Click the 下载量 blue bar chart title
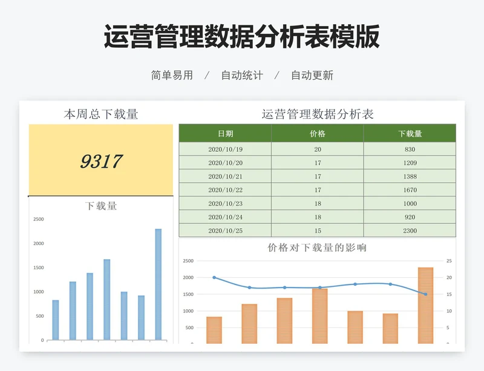Image resolution: width=484 pixels, height=371 pixels. (x=101, y=206)
